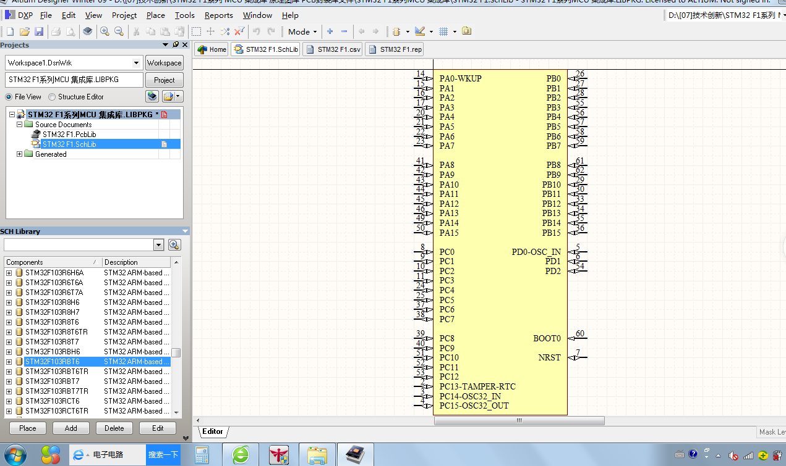Click the search magnifier in SCH Library panel
Viewport: 786px width, 466px height.
(x=174, y=245)
